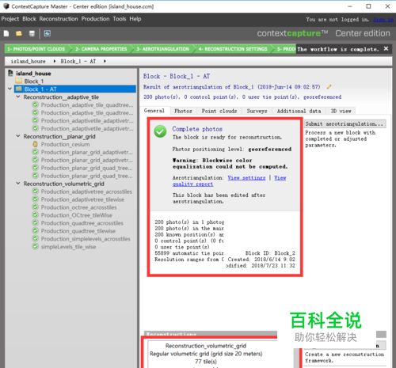
Task: Click the green check icon of Production_OCtree_tileWise
Action: [x=35, y=215]
